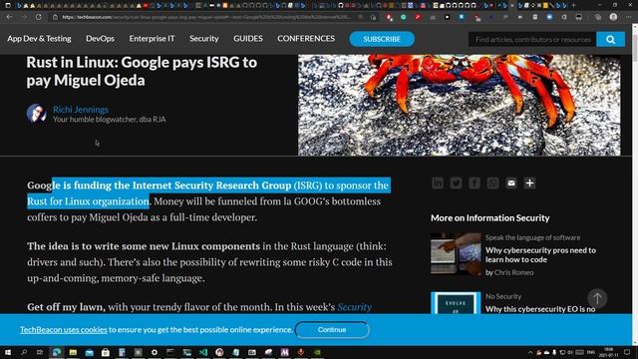
Task: Open Windows Start menu
Action: (x=7, y=352)
